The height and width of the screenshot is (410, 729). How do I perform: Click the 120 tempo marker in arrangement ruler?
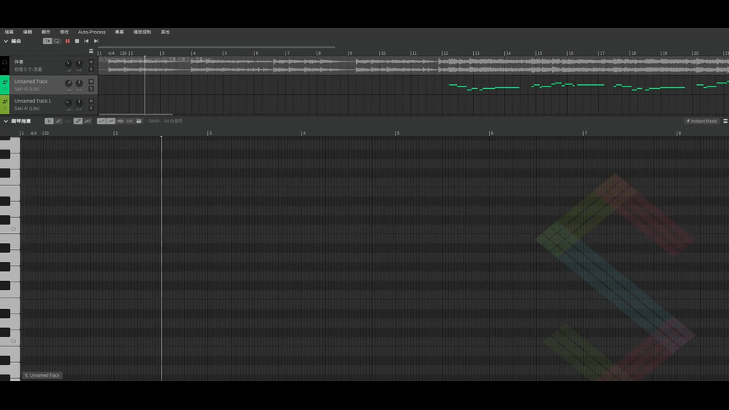point(123,53)
